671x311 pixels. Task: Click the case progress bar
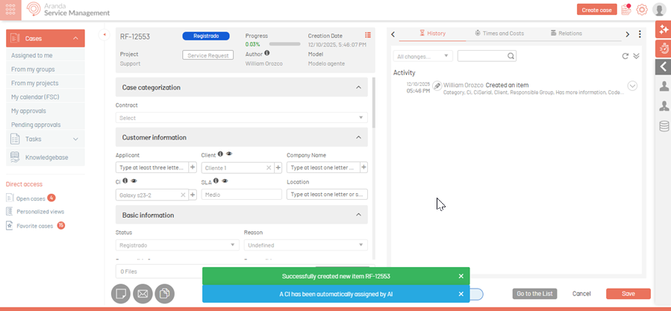pos(284,44)
